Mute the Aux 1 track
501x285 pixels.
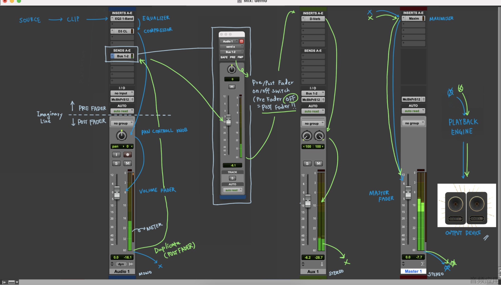tap(319, 164)
